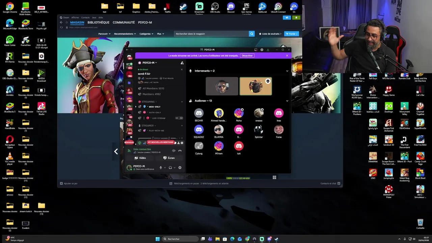Click the All Members: 5015 counter channel

[161, 88]
